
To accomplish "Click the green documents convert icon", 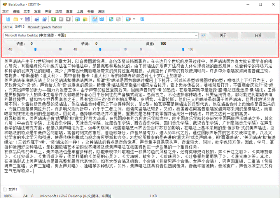I will click(x=111, y=19).
